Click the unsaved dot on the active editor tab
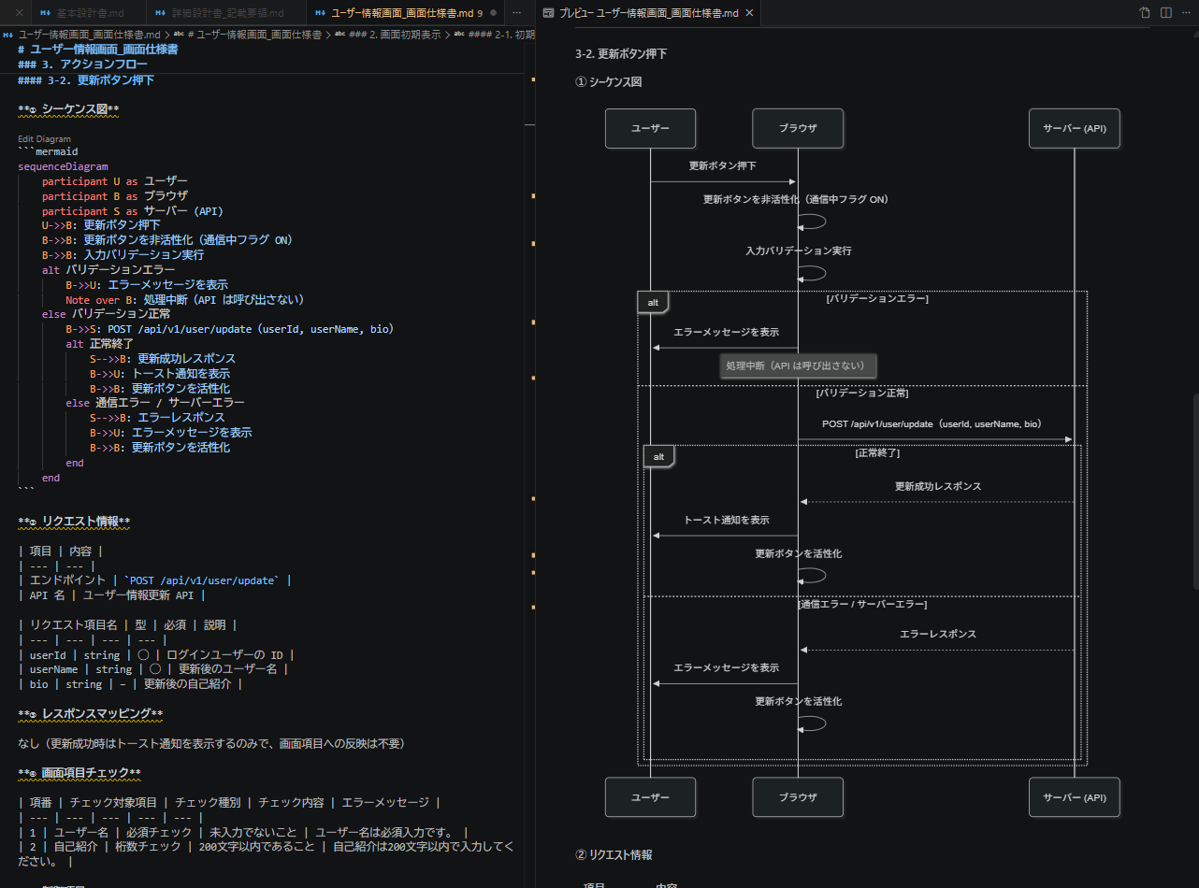Screen dimensions: 1199x888 491,13
